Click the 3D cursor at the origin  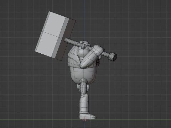[84, 120]
